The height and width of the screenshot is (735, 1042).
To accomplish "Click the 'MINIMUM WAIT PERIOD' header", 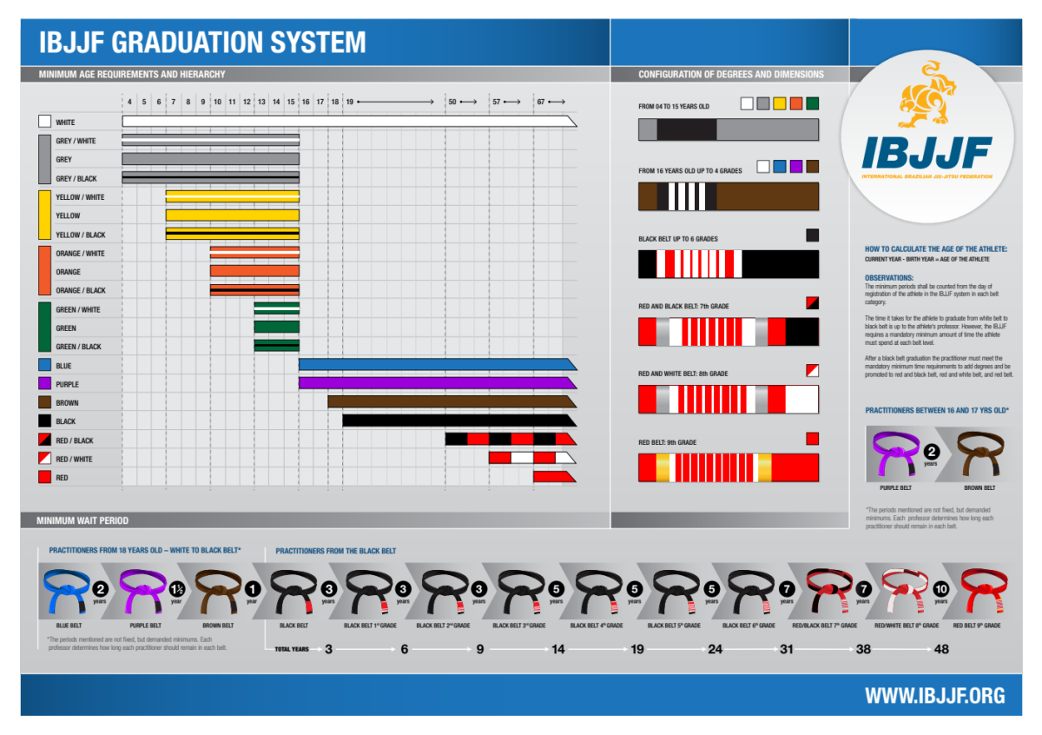I will pos(82,520).
